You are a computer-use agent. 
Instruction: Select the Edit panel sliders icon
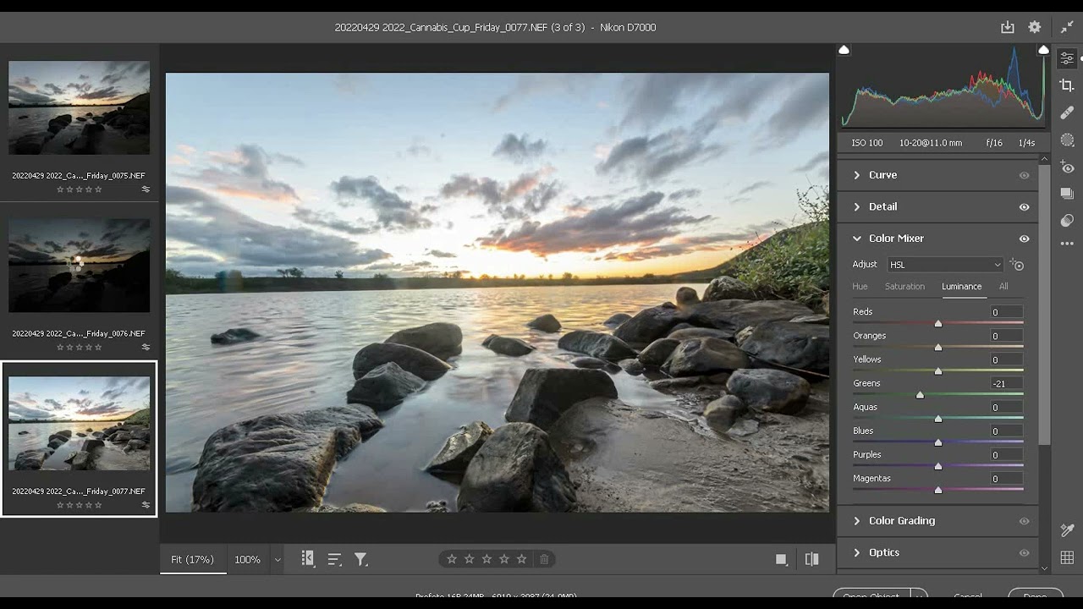[x=1067, y=58]
